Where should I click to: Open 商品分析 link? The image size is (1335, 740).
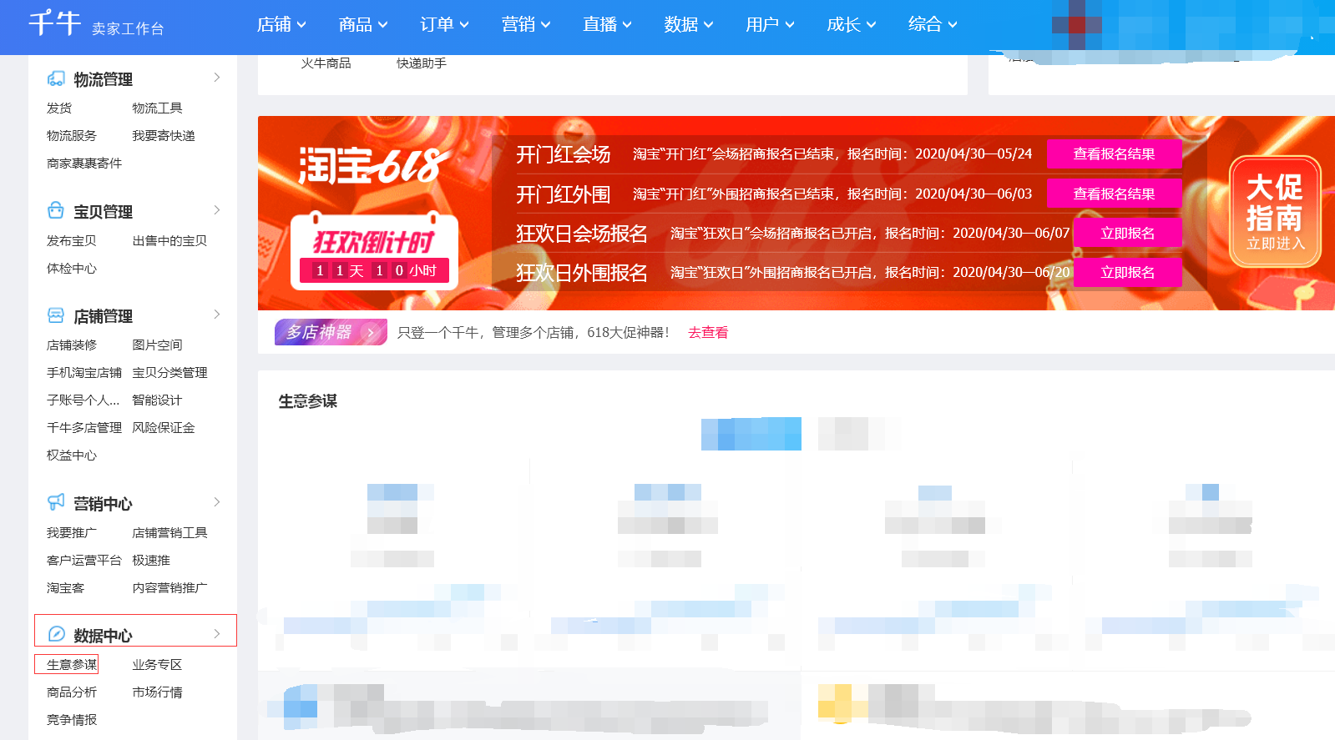[72, 692]
